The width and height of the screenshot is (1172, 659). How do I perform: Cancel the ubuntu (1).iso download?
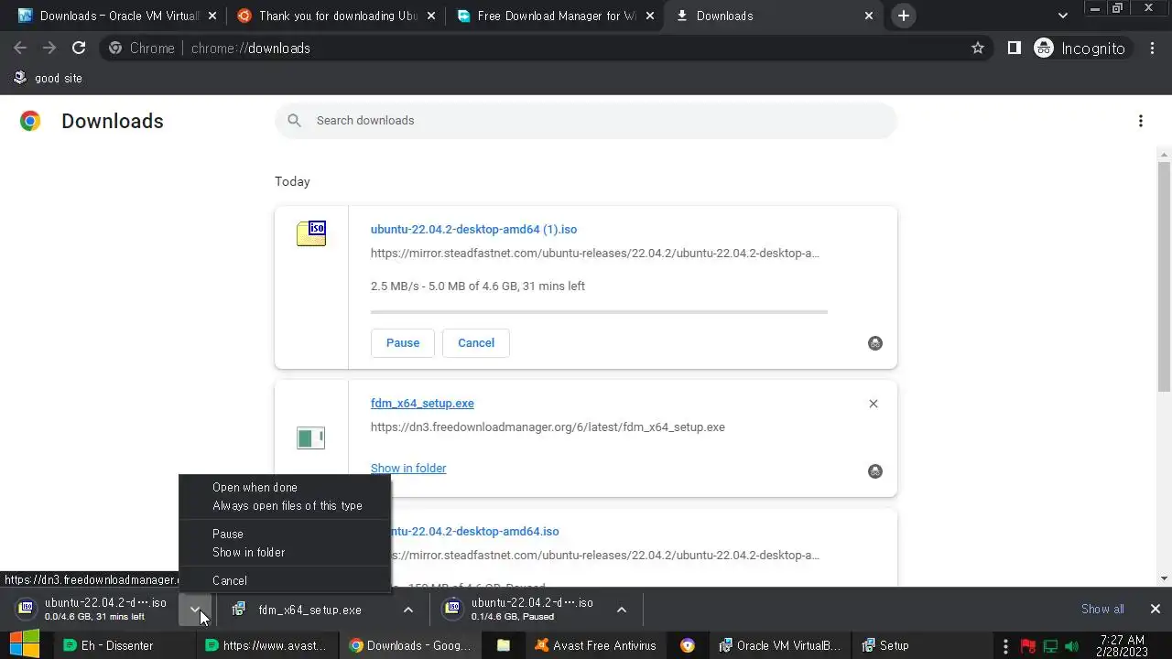(x=476, y=343)
